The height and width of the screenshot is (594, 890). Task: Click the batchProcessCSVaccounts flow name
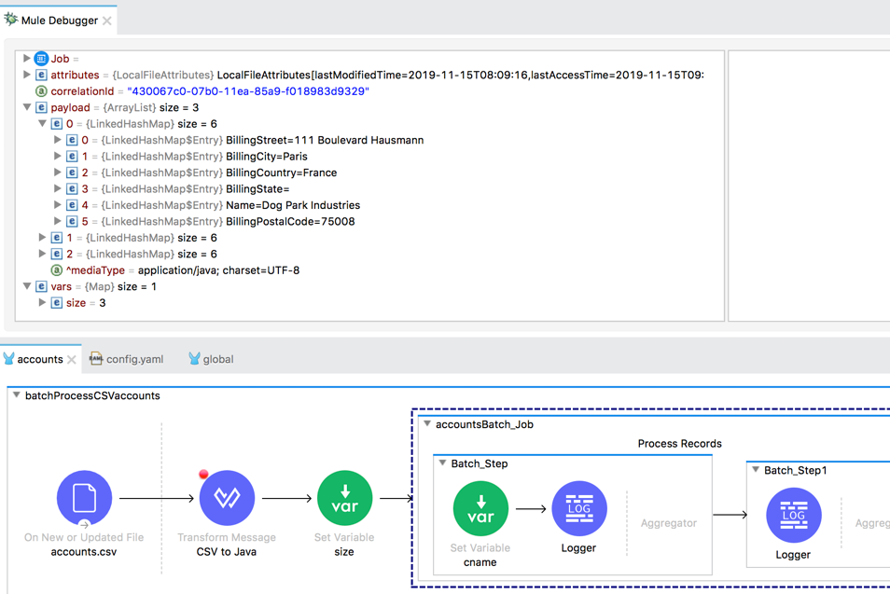coord(92,395)
